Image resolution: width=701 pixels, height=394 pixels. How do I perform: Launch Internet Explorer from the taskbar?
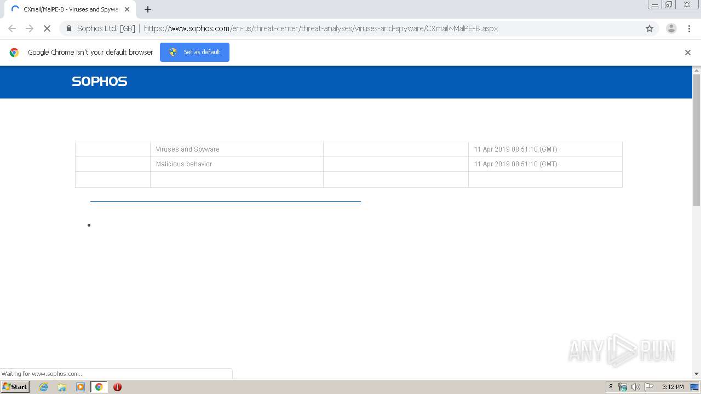44,387
